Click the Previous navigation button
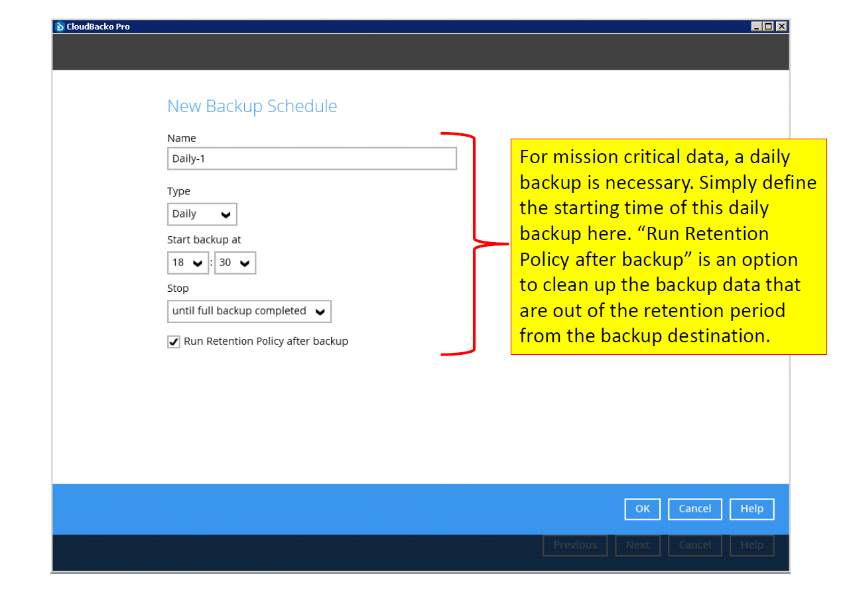This screenshot has height=589, width=841. pos(574,545)
